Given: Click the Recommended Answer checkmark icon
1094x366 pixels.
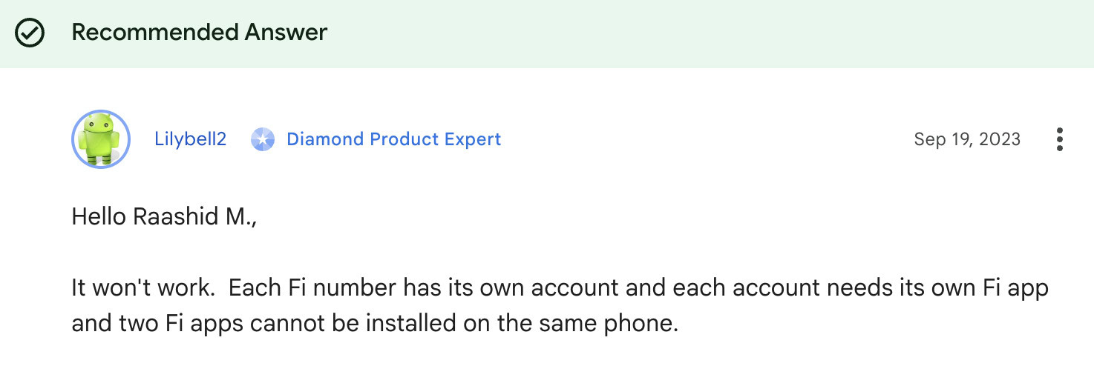Looking at the screenshot, I should point(31,33).
